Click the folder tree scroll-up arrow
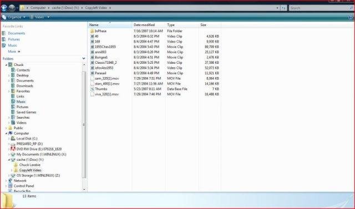Image resolution: width=355 pixels, height=209 pixels. [84, 65]
